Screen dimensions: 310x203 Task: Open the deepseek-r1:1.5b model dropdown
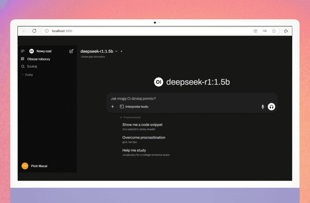tap(99, 51)
